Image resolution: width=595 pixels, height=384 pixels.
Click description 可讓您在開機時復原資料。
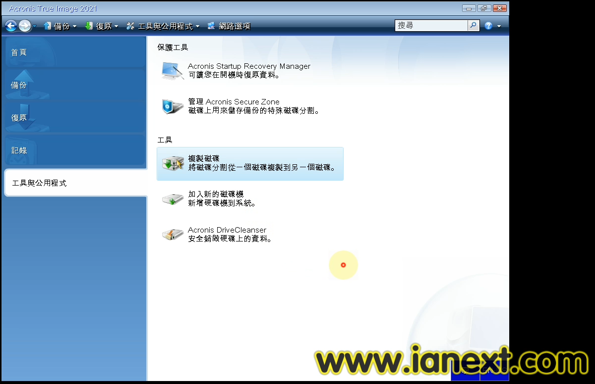pyautogui.click(x=235, y=75)
